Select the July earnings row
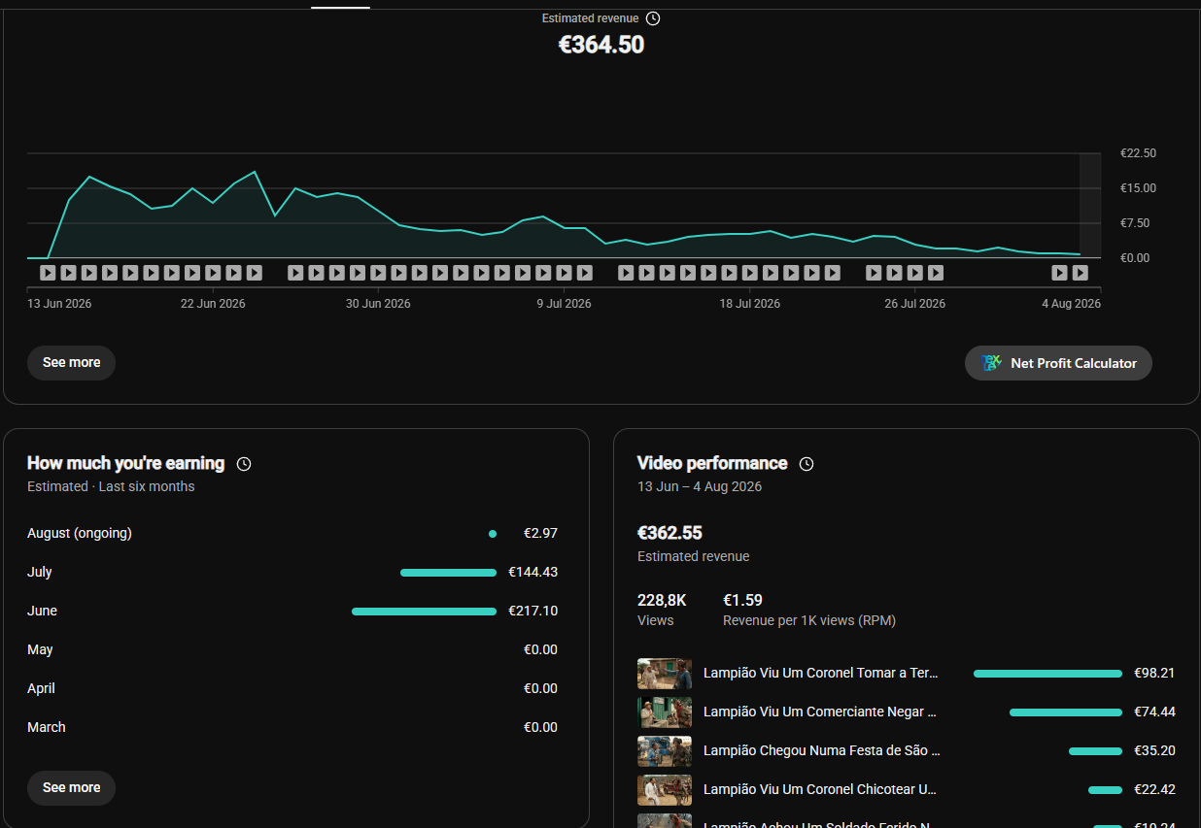Viewport: 1201px width, 828px height. pos(292,572)
